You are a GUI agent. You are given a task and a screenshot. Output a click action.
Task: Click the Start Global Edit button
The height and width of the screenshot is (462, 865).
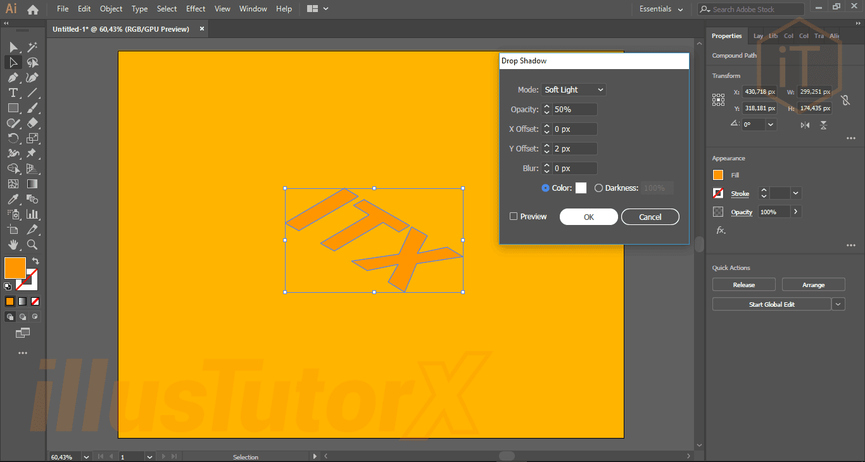click(772, 304)
